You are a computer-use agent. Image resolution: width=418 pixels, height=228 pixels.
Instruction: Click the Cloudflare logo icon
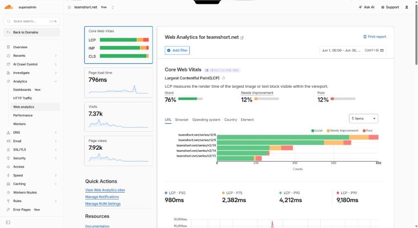point(9,7)
